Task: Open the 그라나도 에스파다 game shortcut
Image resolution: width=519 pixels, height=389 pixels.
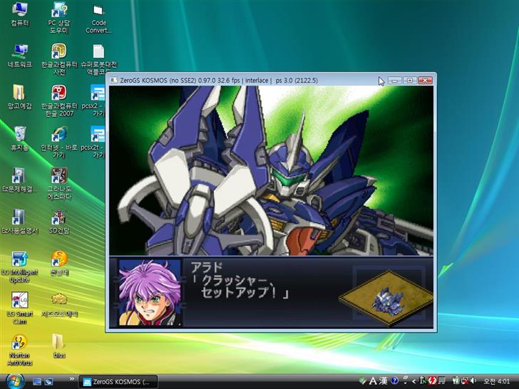Action: click(x=59, y=184)
